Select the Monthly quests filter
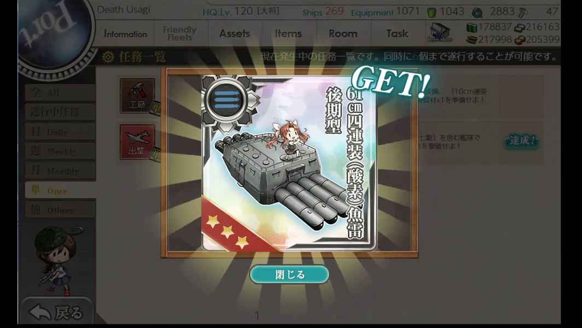The height and width of the screenshot is (328, 582). coord(61,171)
